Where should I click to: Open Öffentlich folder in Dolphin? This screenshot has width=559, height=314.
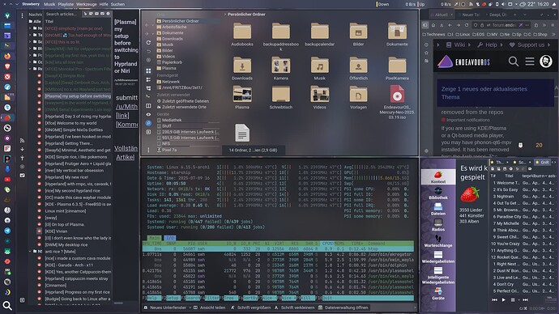pos(358,67)
